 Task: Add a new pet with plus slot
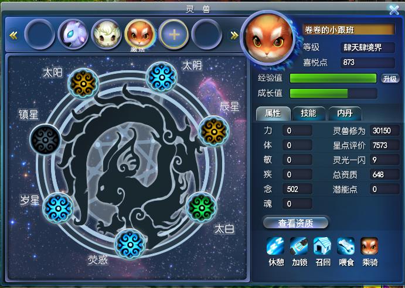pos(174,35)
